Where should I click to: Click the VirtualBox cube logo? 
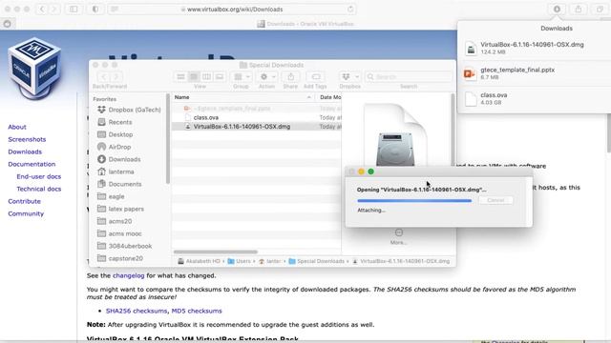point(34,68)
